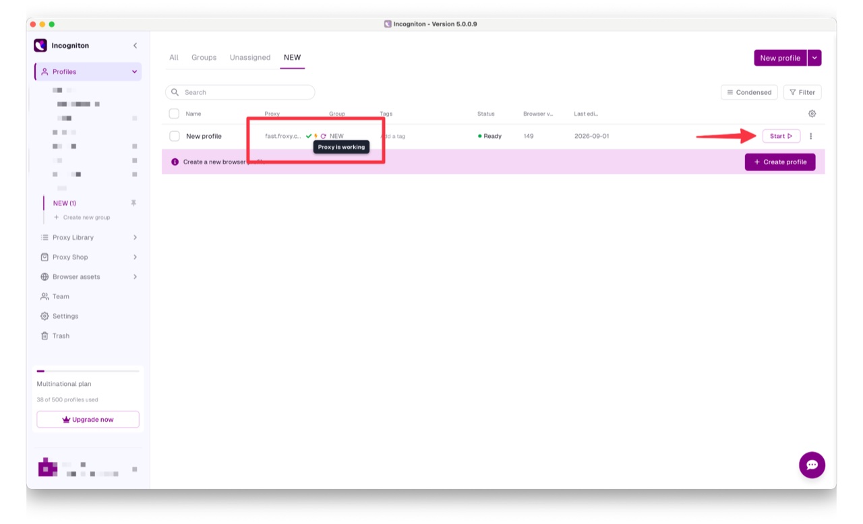863x524 pixels.
Task: Open the three-dot menu for New profile
Action: (x=810, y=136)
